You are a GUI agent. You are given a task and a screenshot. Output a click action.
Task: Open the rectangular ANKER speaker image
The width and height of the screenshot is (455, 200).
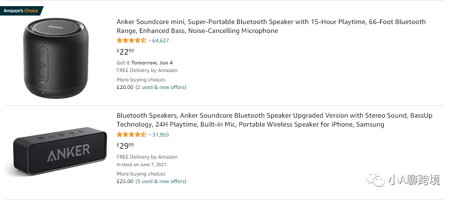56,151
